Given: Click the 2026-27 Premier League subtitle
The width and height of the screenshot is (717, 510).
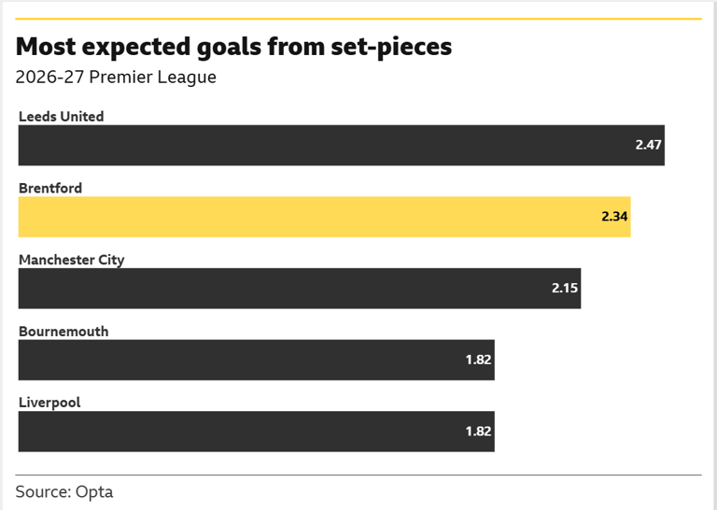Looking at the screenshot, I should (116, 77).
